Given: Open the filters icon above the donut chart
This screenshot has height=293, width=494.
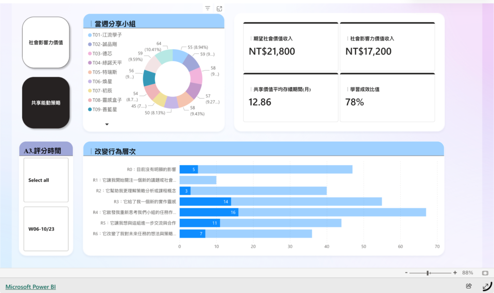Looking at the screenshot, I should point(207,8).
